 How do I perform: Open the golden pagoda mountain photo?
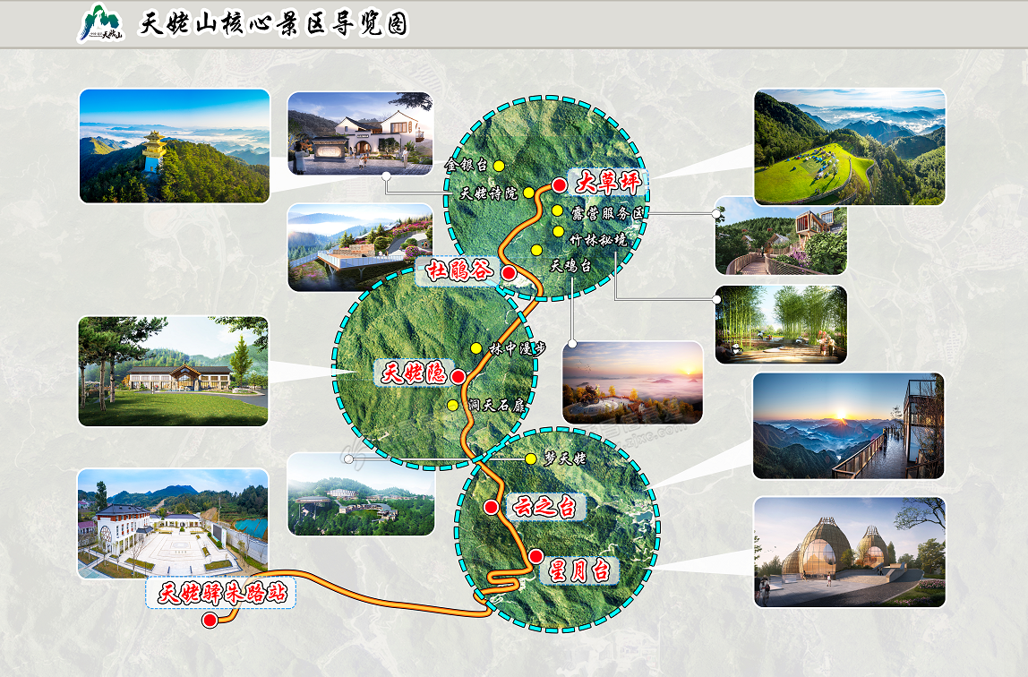pos(175,146)
